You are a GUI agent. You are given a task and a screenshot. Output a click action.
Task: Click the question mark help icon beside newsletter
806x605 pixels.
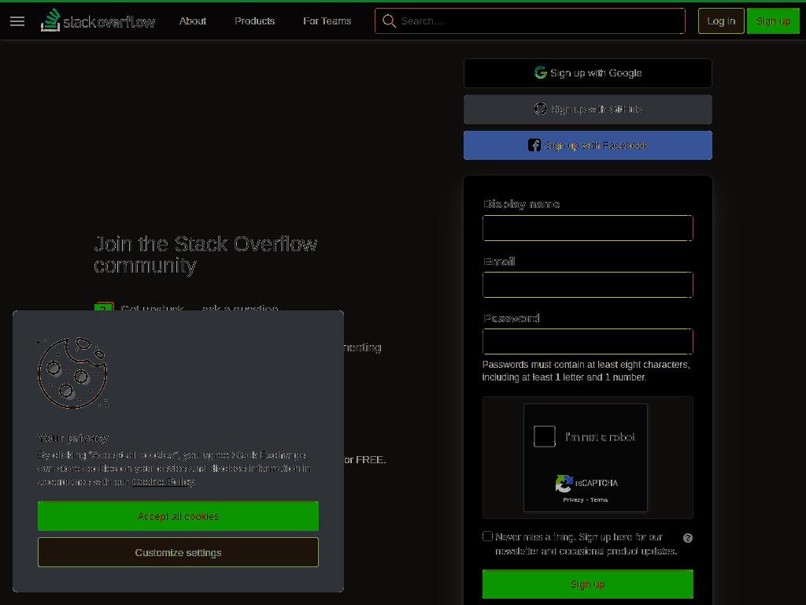click(x=687, y=538)
